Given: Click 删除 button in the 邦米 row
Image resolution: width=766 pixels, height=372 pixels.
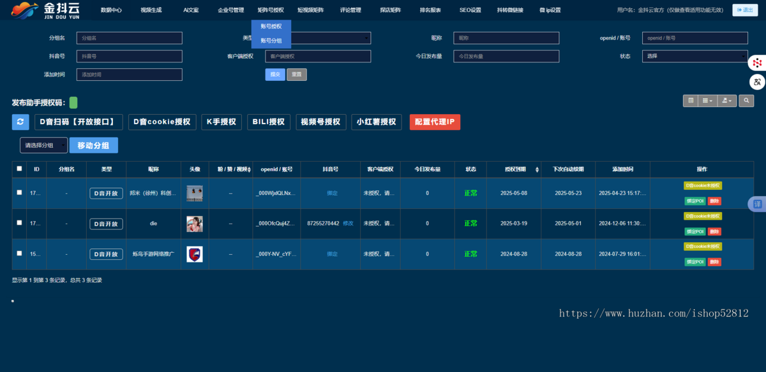Looking at the screenshot, I should click(714, 201).
